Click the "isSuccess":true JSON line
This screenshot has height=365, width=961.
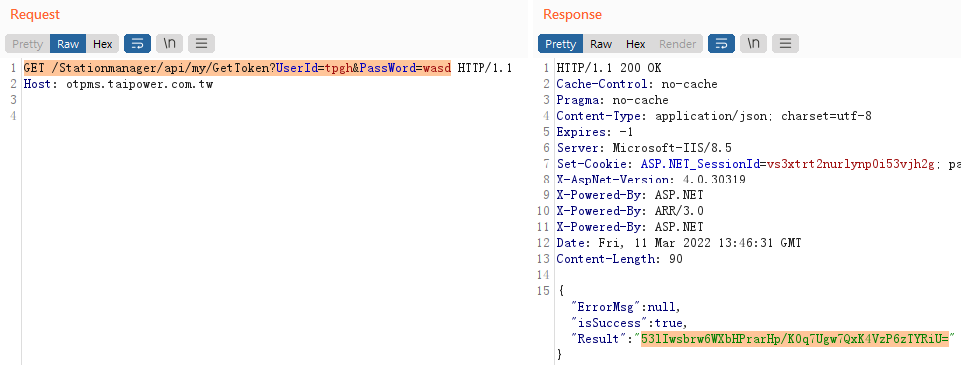628,323
